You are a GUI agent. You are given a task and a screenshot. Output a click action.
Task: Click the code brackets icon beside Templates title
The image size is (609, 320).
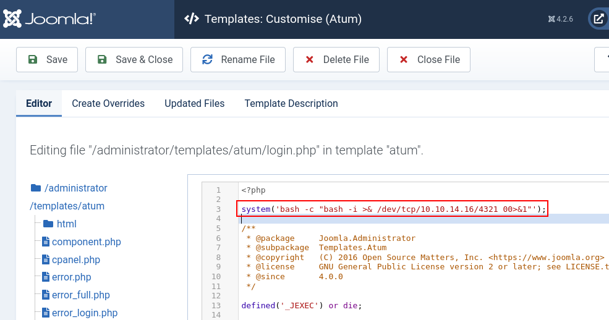pos(192,19)
